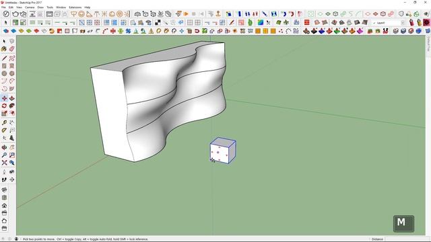431x242 pixels.
Task: Open the Help menu
Action: (87, 7)
